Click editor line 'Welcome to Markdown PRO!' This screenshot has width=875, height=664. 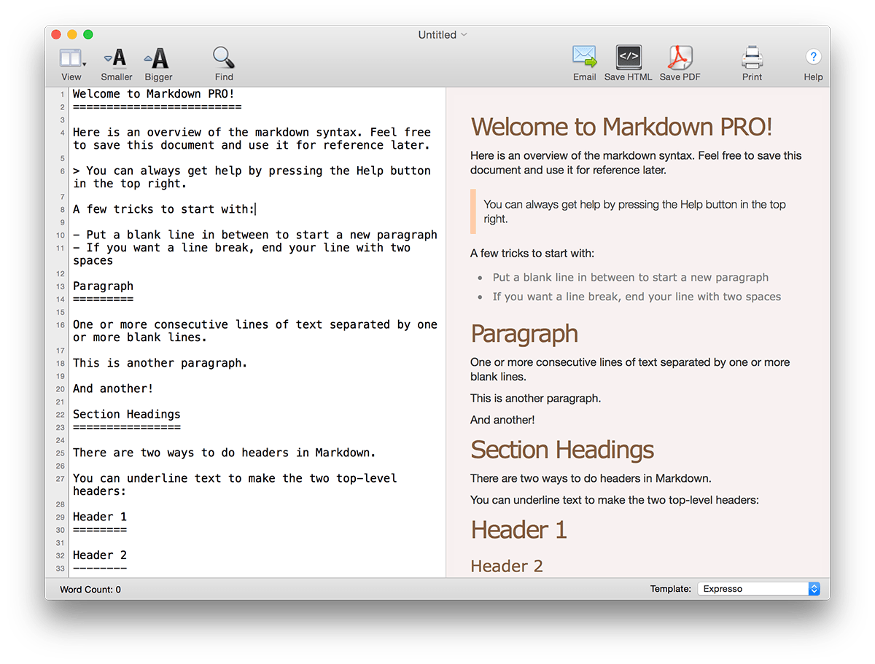(x=154, y=94)
